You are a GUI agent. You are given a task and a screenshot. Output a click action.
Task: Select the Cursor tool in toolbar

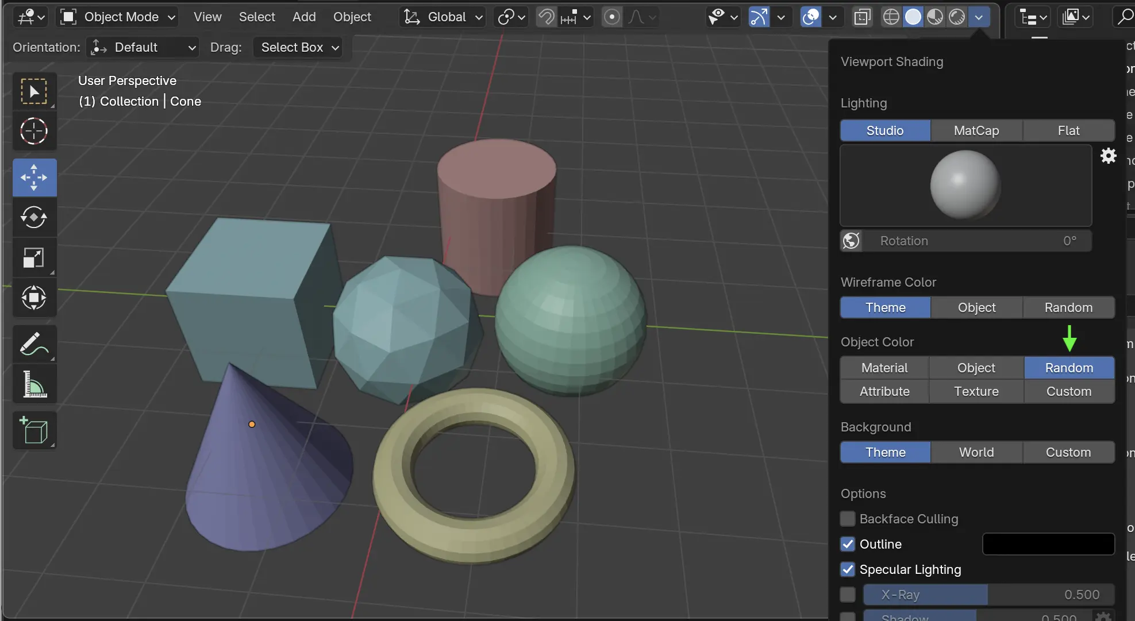click(x=34, y=132)
